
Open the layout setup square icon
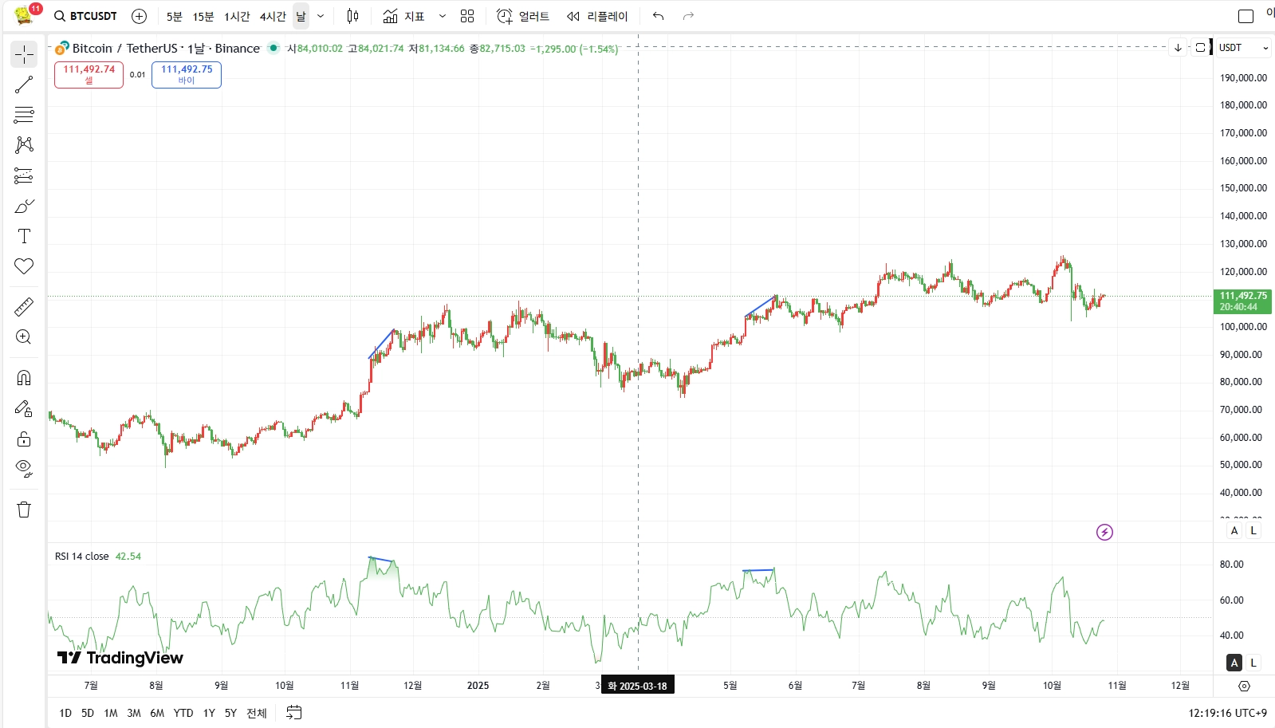click(1245, 16)
